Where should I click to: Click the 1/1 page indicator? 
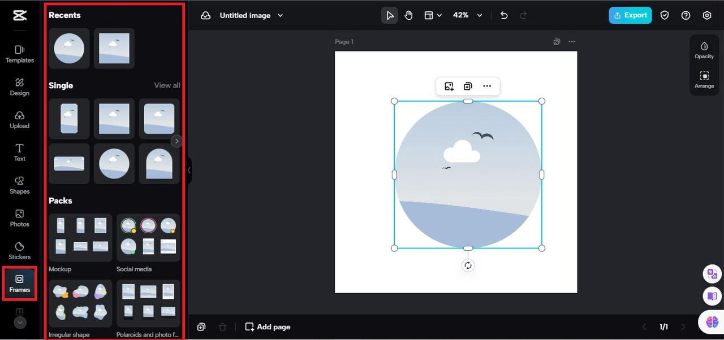point(663,327)
